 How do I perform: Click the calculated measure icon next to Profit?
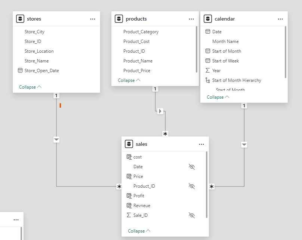pyautogui.click(x=129, y=196)
